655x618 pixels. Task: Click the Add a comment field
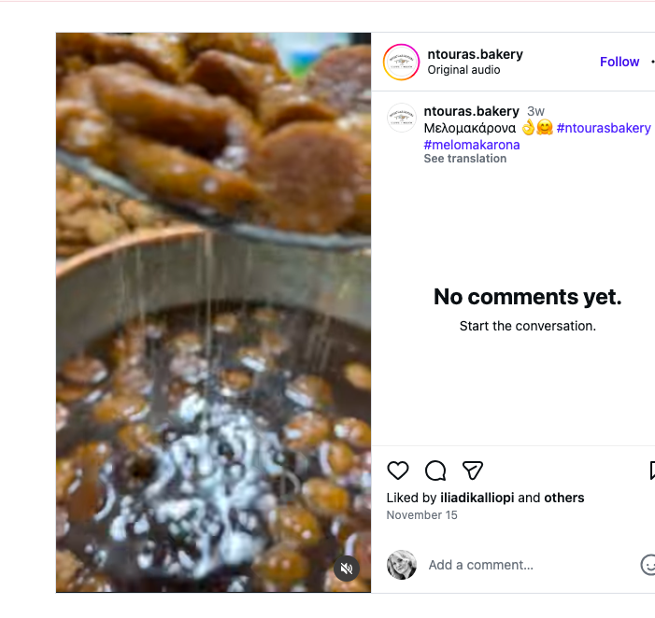tap(523, 565)
